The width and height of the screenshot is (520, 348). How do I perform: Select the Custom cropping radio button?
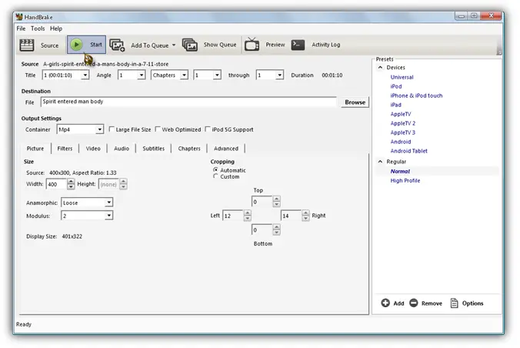(215, 176)
